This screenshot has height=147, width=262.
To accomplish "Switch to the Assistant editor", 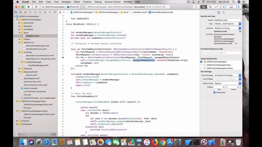I will (x=210, y=7).
